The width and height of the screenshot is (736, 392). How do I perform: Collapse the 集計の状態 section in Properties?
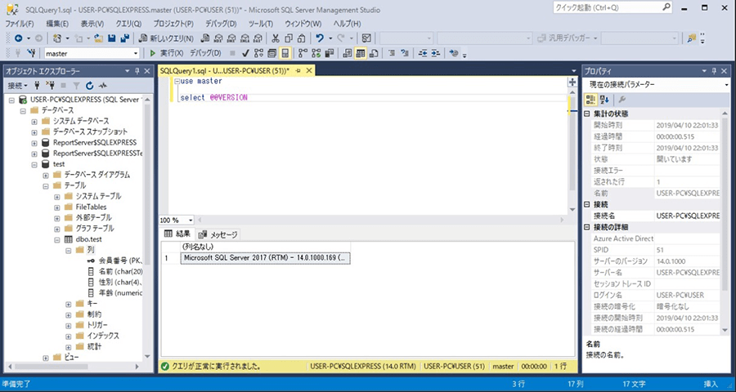[586, 114]
